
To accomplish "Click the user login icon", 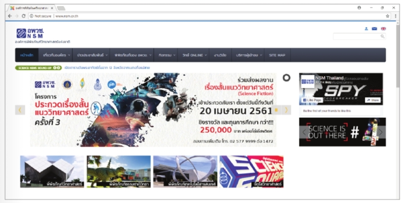I will pos(366,29).
